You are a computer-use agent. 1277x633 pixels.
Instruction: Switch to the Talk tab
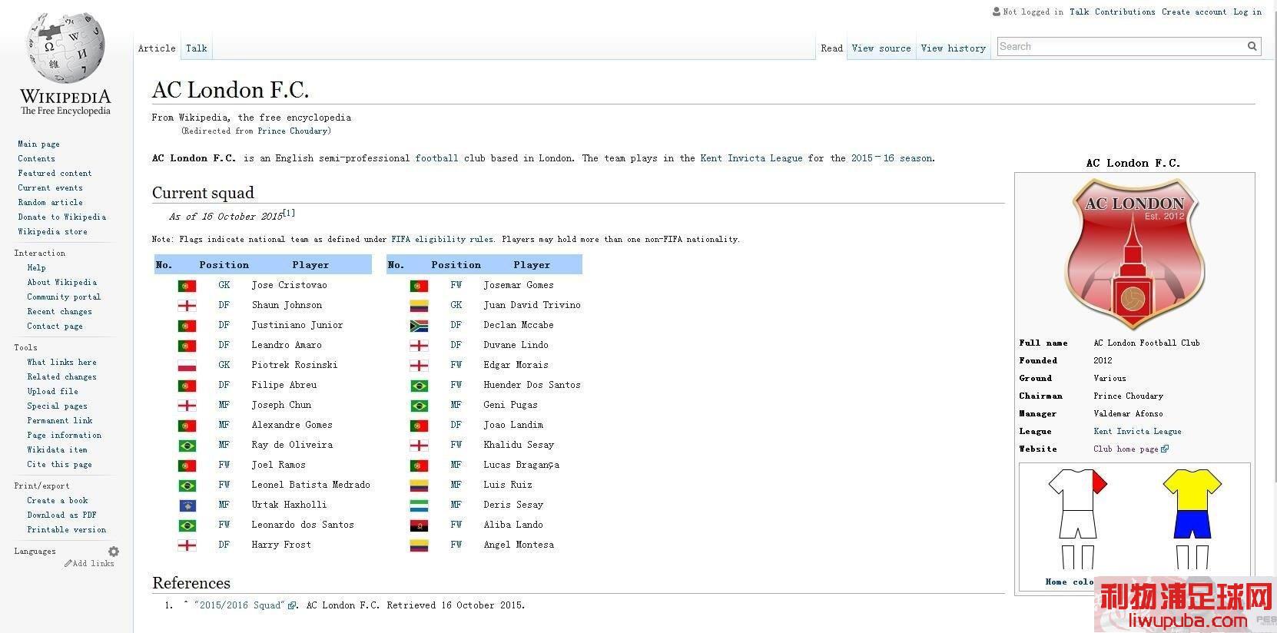[197, 48]
